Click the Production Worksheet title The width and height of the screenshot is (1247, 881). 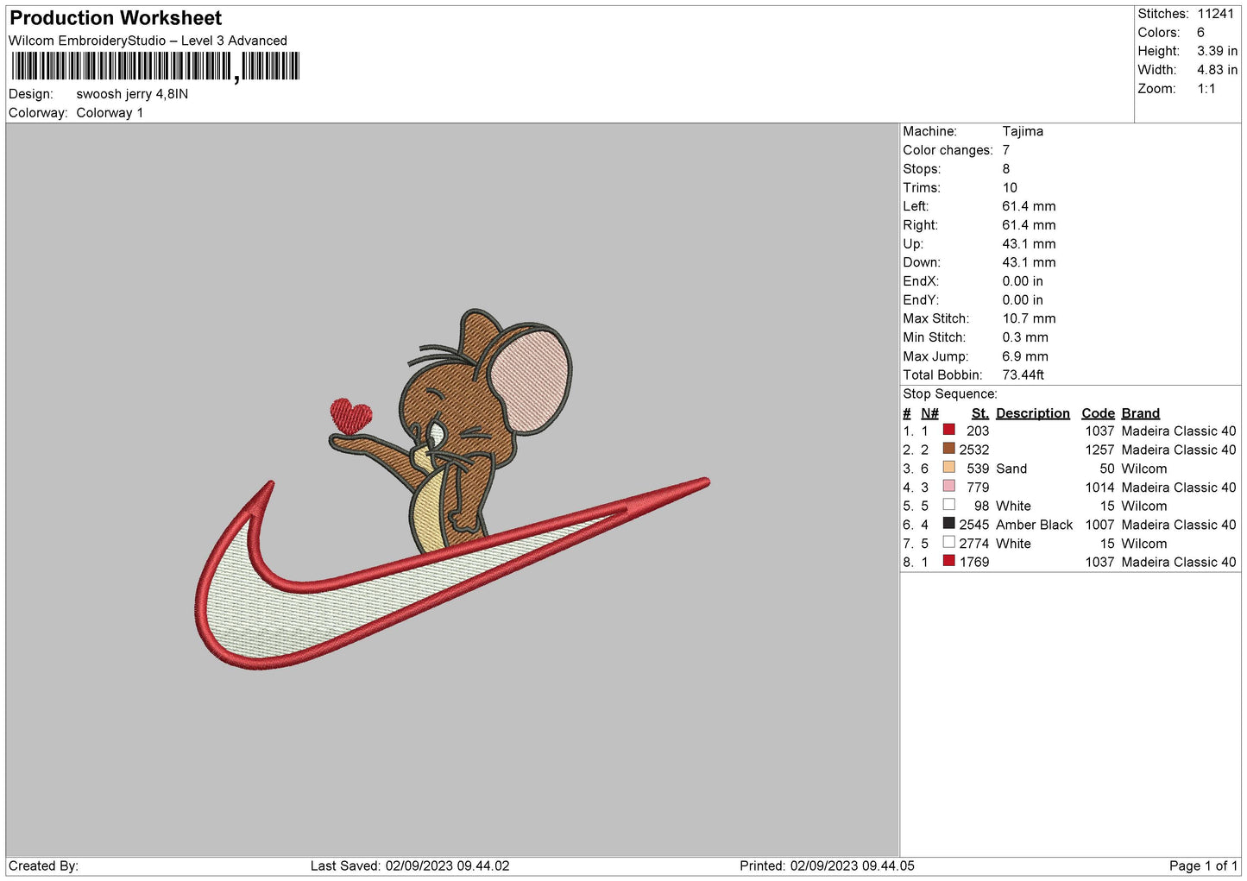tap(116, 18)
